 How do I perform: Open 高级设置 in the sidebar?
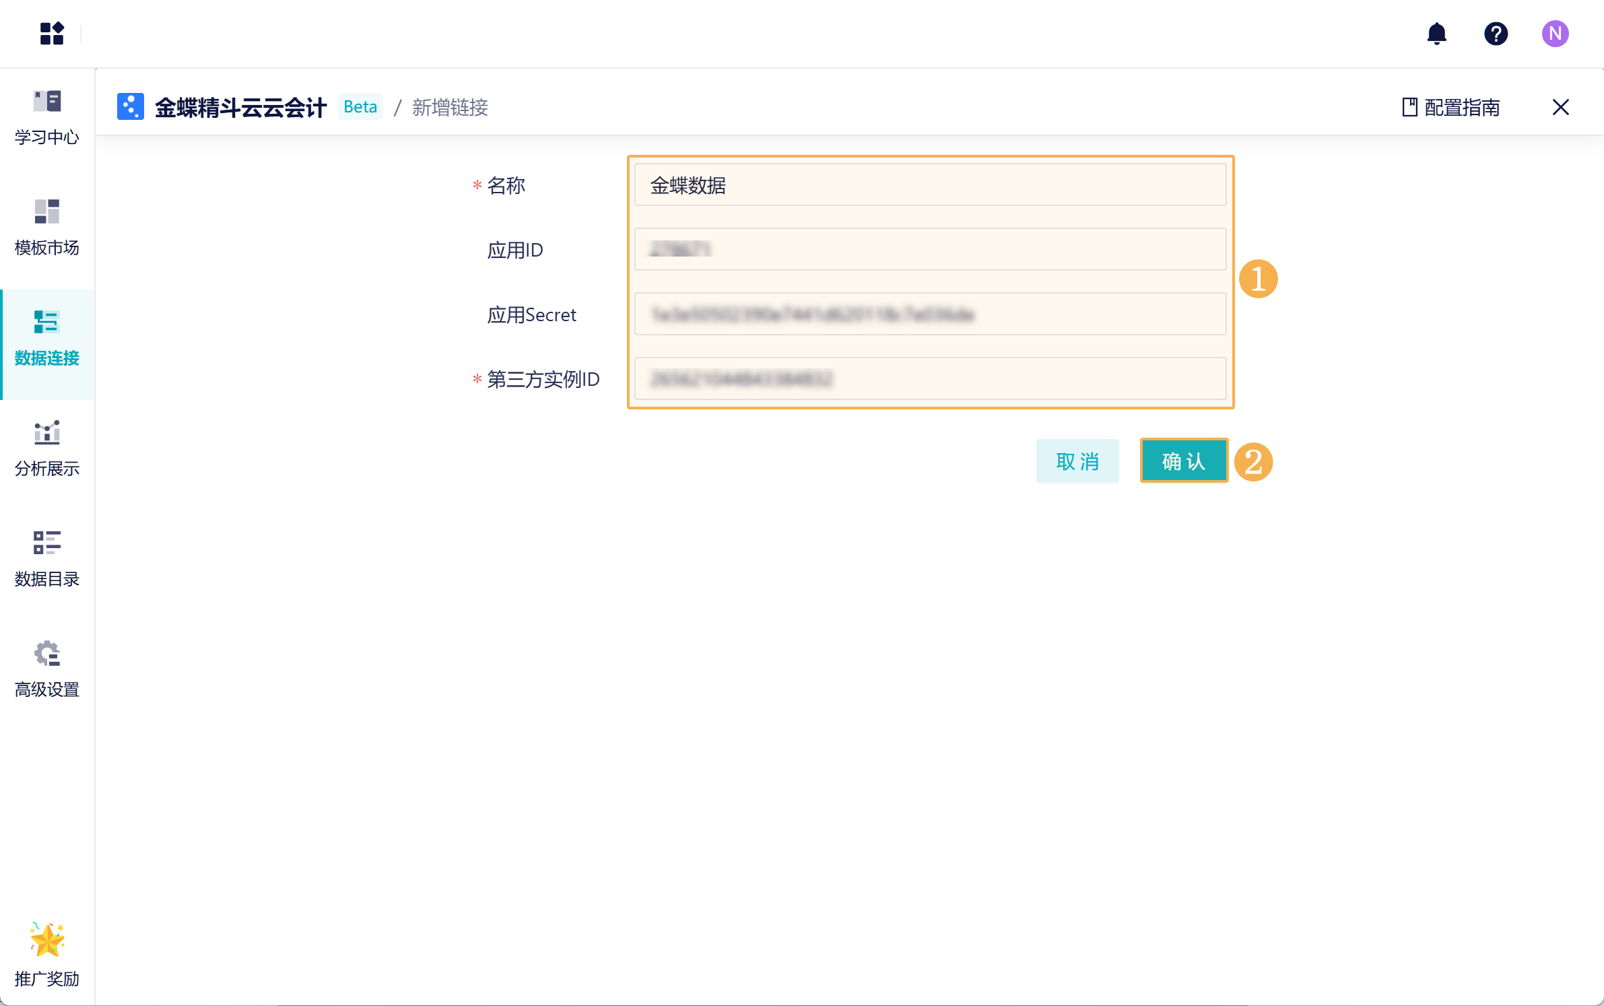pyautogui.click(x=47, y=670)
